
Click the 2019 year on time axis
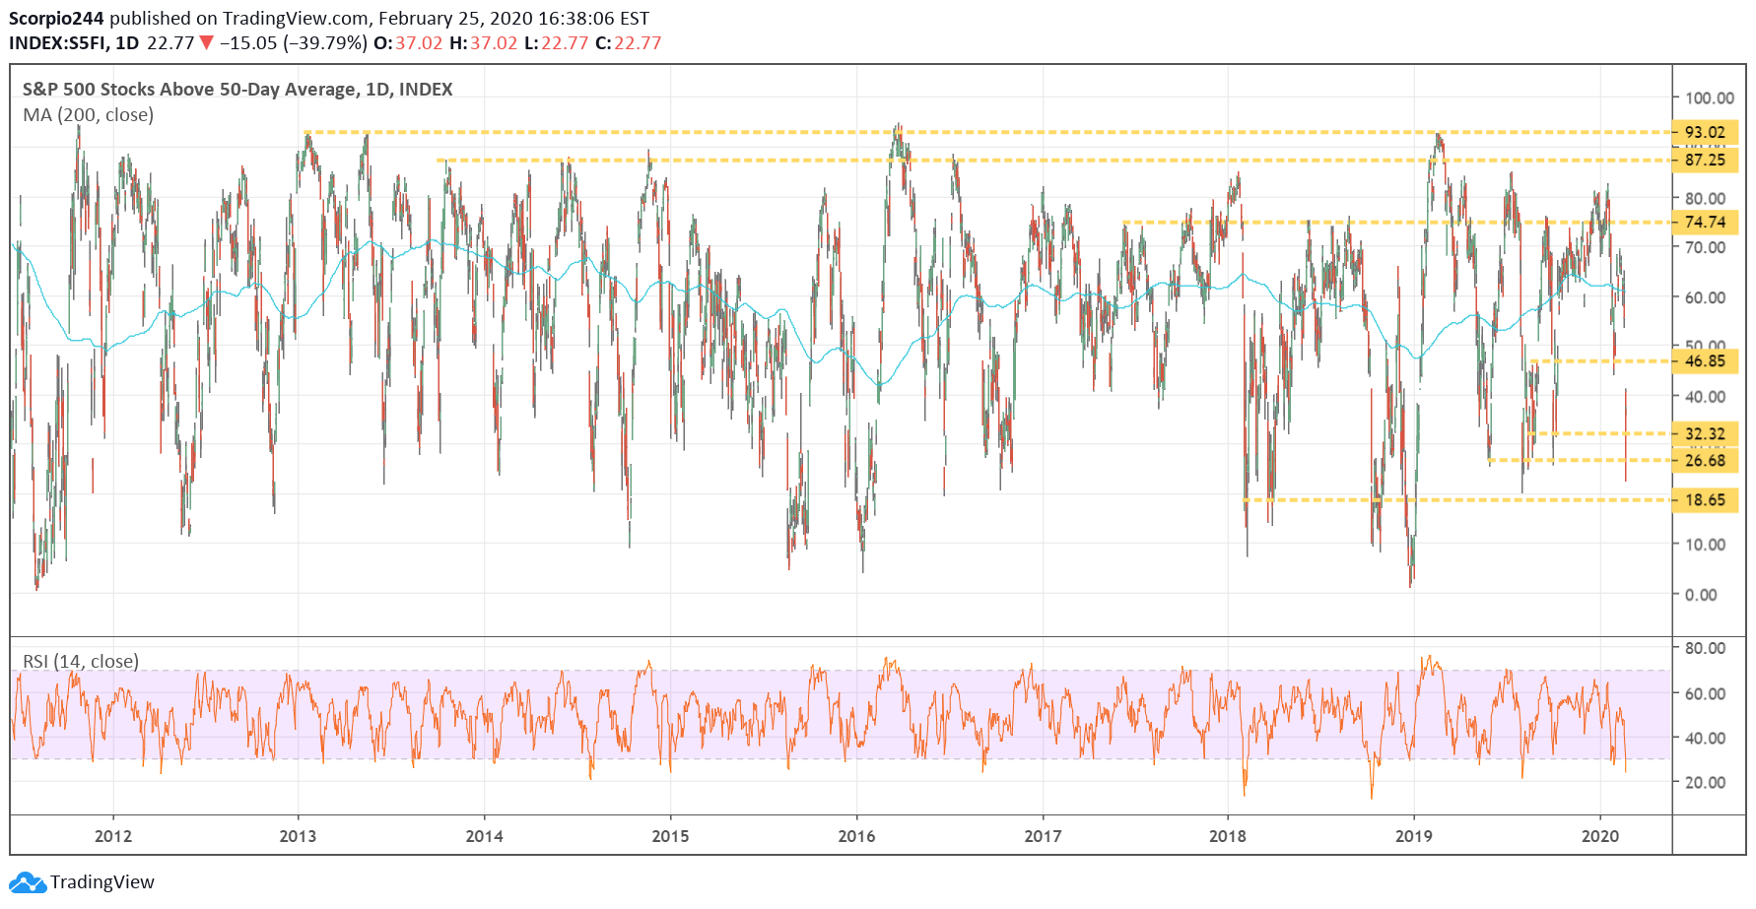(x=1414, y=836)
